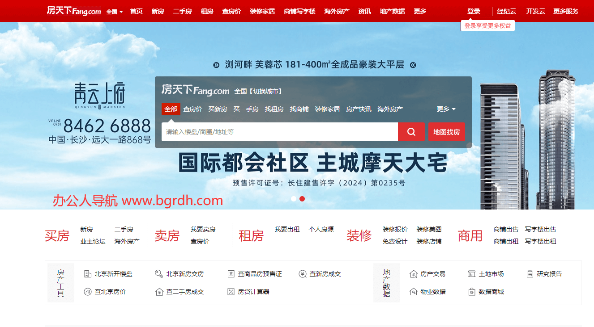
Task: Click the 房天下 Fang.com header logo
Action: [x=74, y=11]
